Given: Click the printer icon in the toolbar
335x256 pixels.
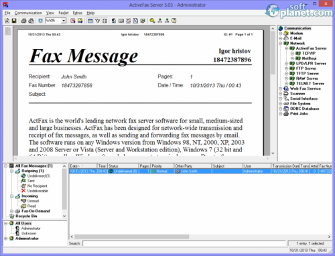Looking at the screenshot, I should (23, 21).
